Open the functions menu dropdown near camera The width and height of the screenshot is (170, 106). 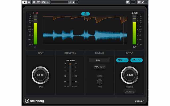133,2
